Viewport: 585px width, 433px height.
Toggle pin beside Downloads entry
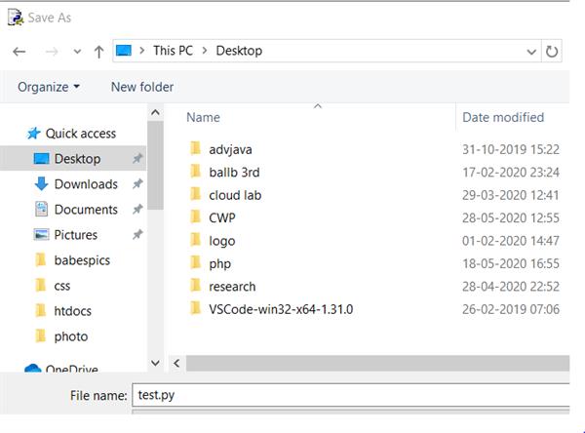137,184
